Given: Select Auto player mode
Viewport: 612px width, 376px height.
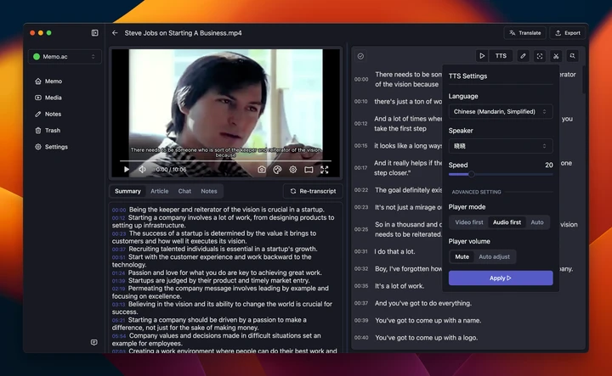Looking at the screenshot, I should (537, 222).
